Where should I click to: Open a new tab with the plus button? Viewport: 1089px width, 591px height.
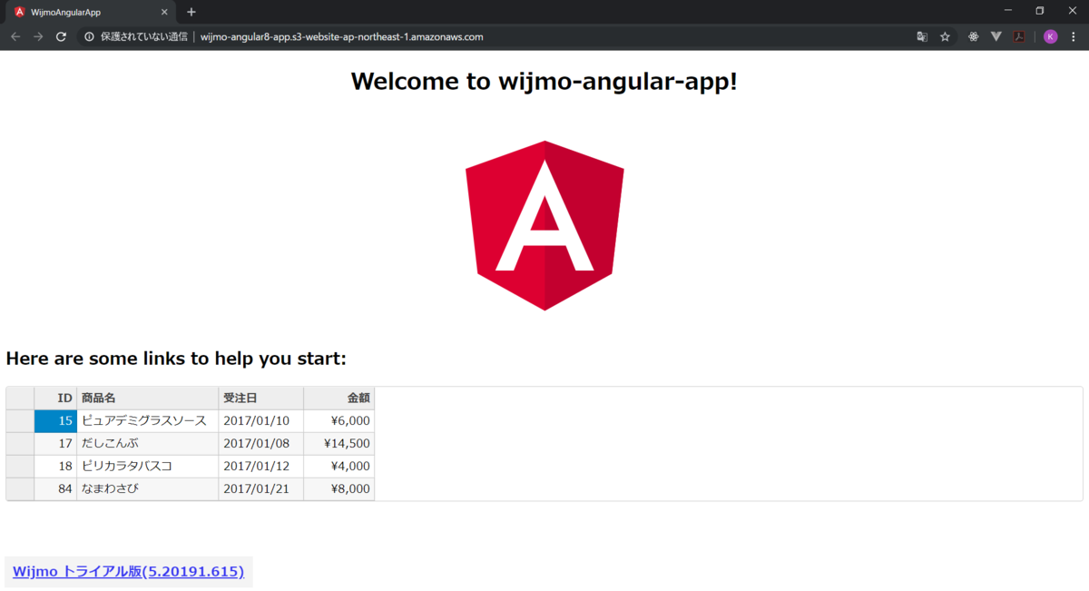(x=191, y=12)
